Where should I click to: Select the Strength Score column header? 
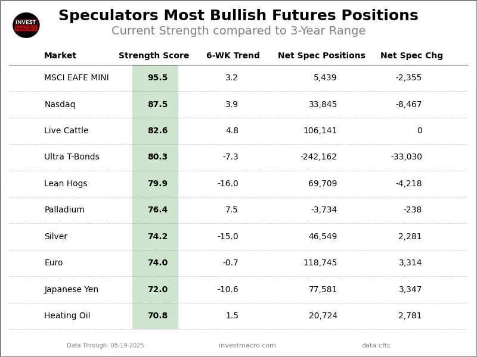(x=154, y=56)
